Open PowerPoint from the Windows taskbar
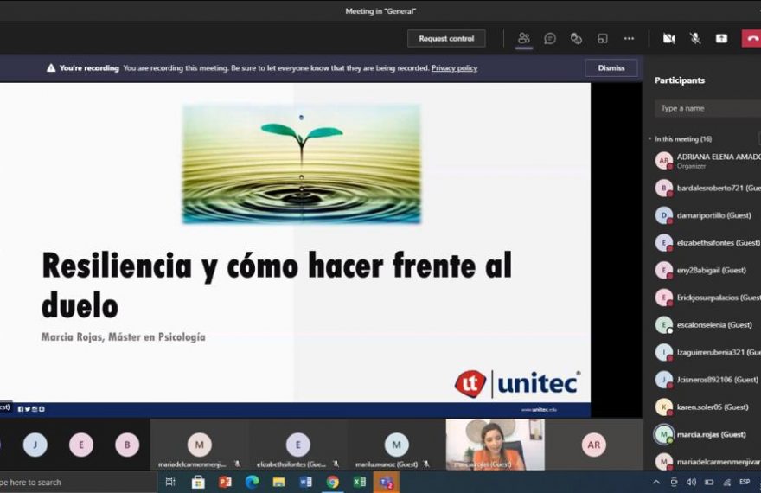Viewport: 761px width, 493px height. pyautogui.click(x=225, y=482)
